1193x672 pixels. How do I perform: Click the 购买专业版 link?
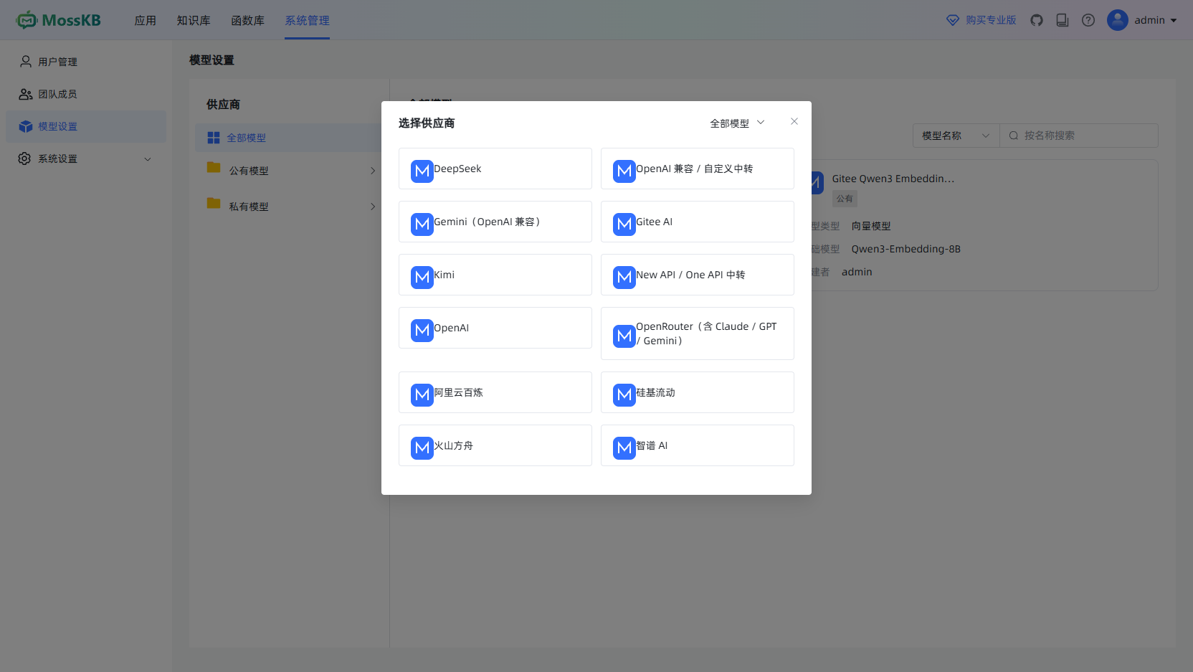[x=982, y=20]
